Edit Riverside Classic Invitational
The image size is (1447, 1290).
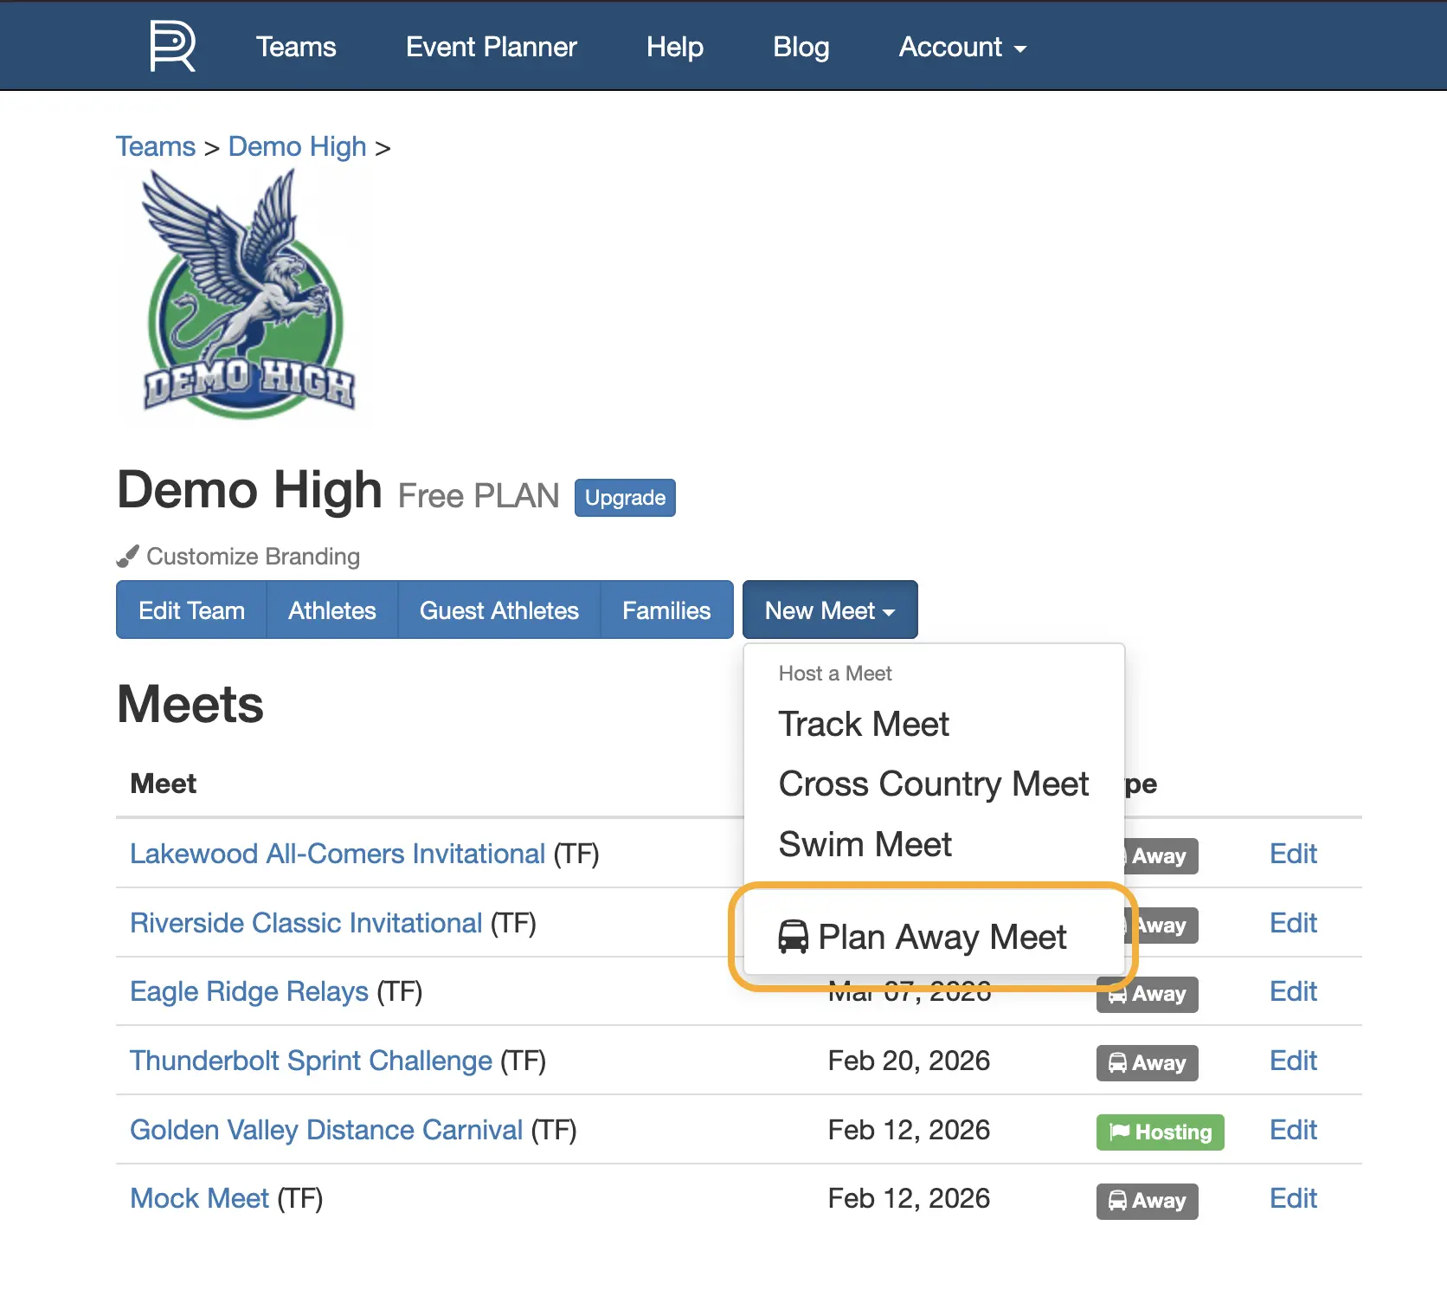[x=1293, y=923]
